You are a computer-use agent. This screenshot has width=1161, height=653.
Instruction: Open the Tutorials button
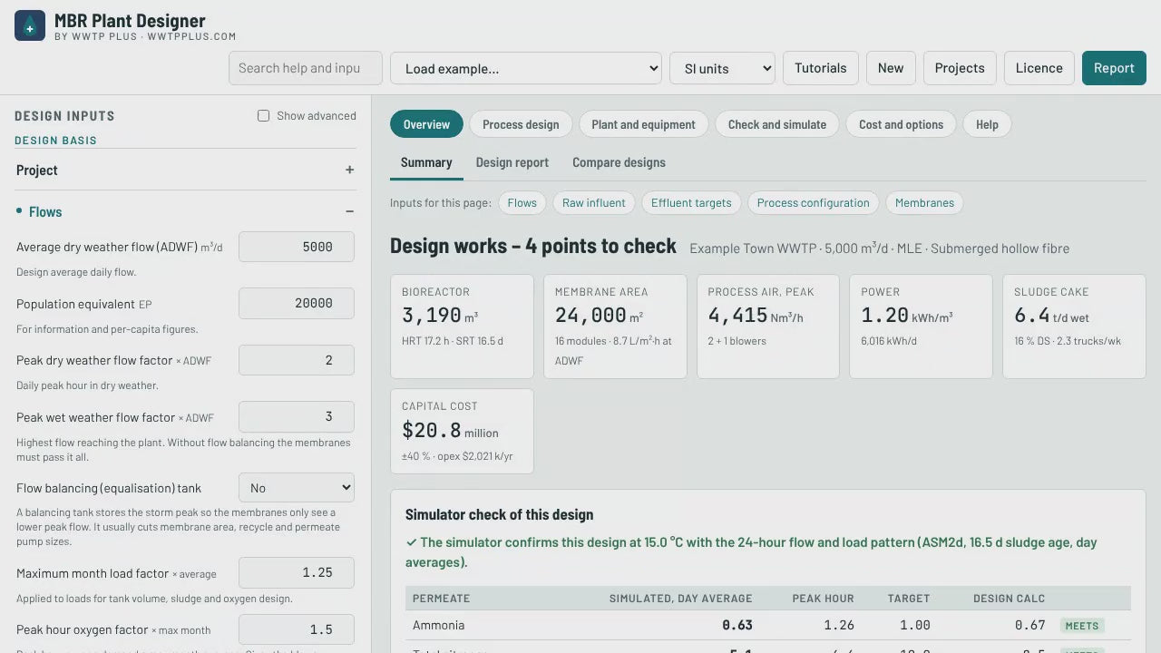[821, 68]
